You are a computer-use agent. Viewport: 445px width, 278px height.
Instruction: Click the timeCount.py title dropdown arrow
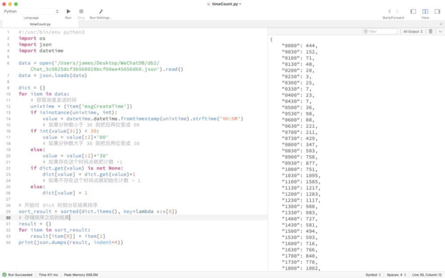coord(240,4)
